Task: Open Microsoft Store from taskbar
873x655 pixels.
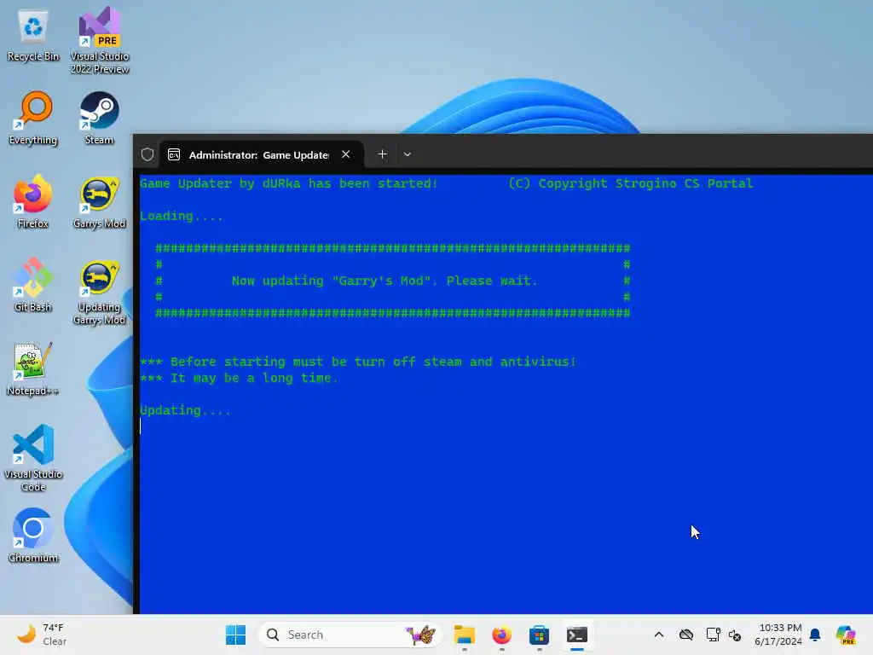Action: point(539,635)
